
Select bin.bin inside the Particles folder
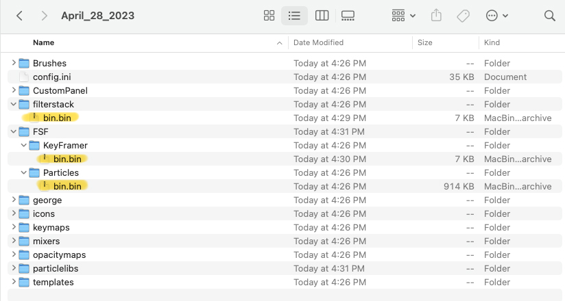(285, 186)
